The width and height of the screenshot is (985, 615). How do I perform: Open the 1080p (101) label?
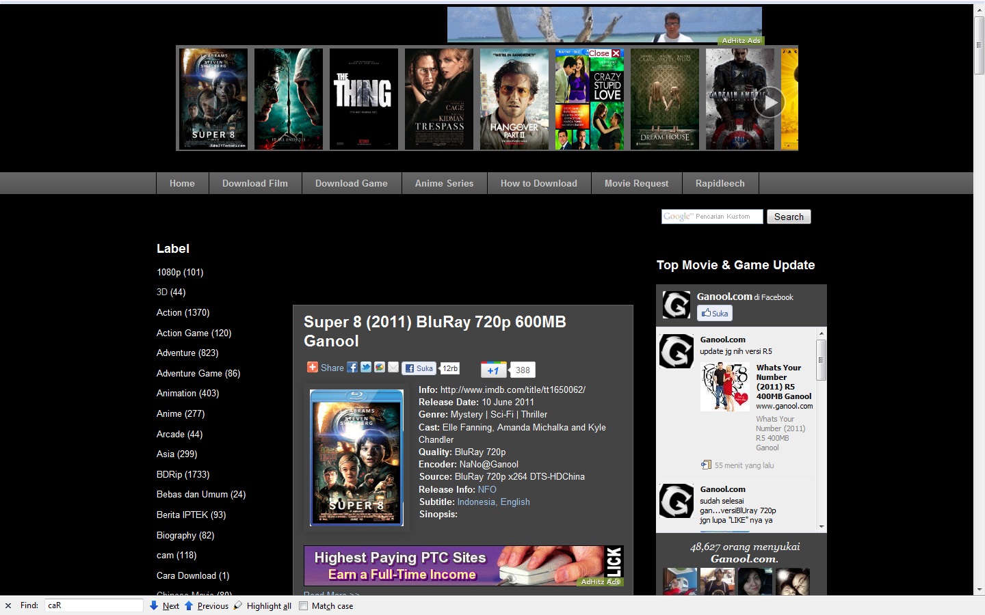point(180,272)
